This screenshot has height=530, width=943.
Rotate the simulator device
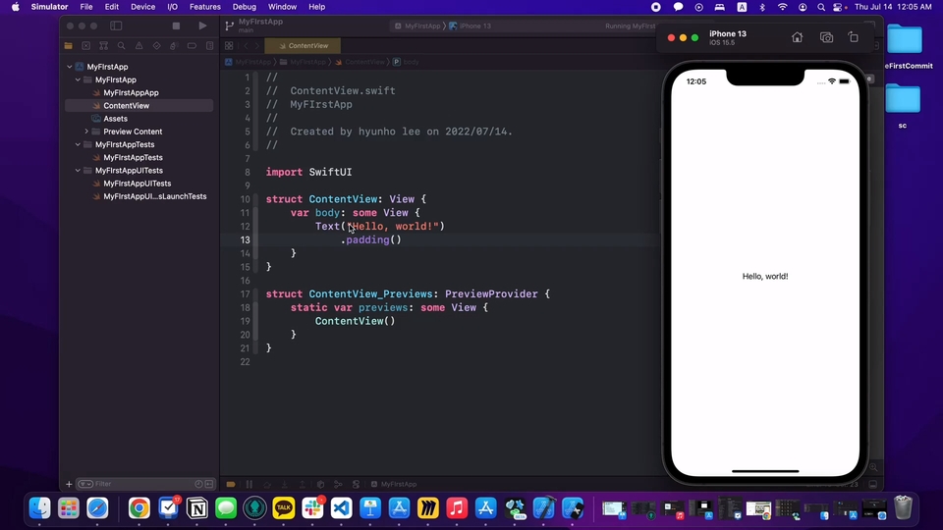(x=854, y=37)
